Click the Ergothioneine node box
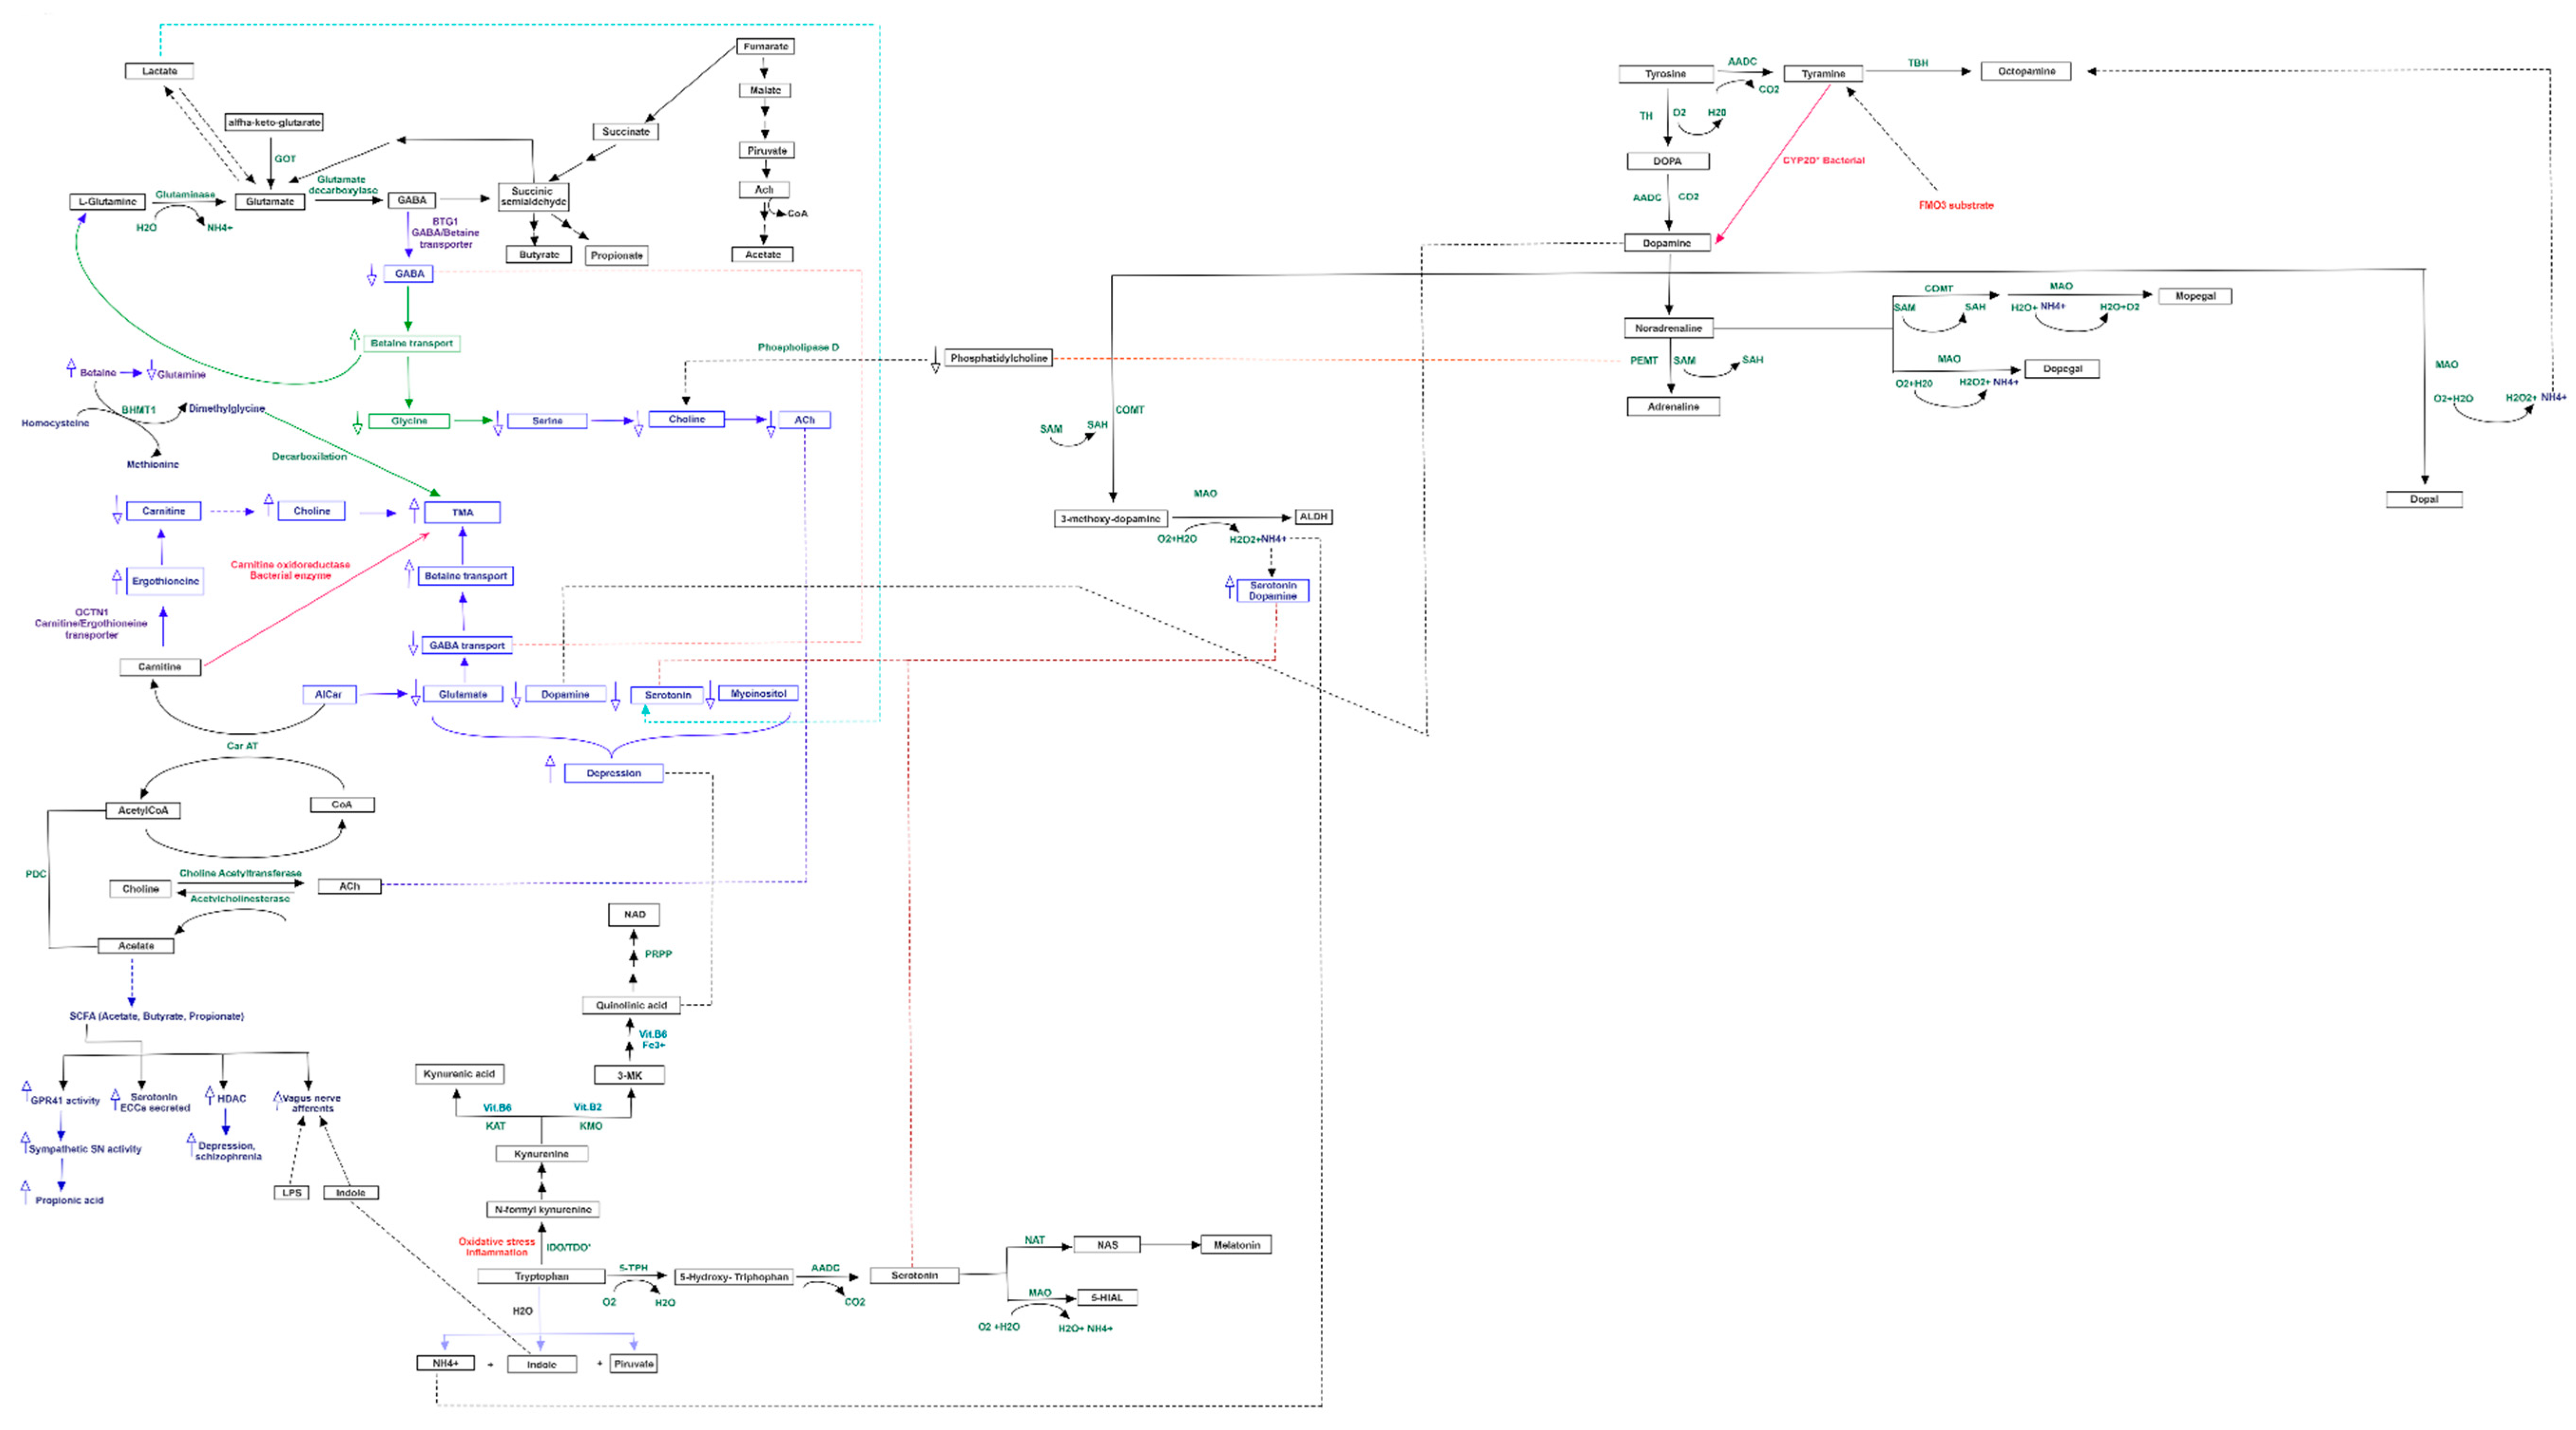2576x1430 pixels. point(165,581)
